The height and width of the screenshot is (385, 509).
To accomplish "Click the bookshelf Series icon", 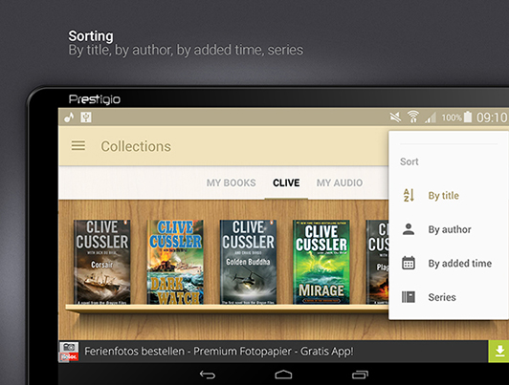I will (409, 297).
